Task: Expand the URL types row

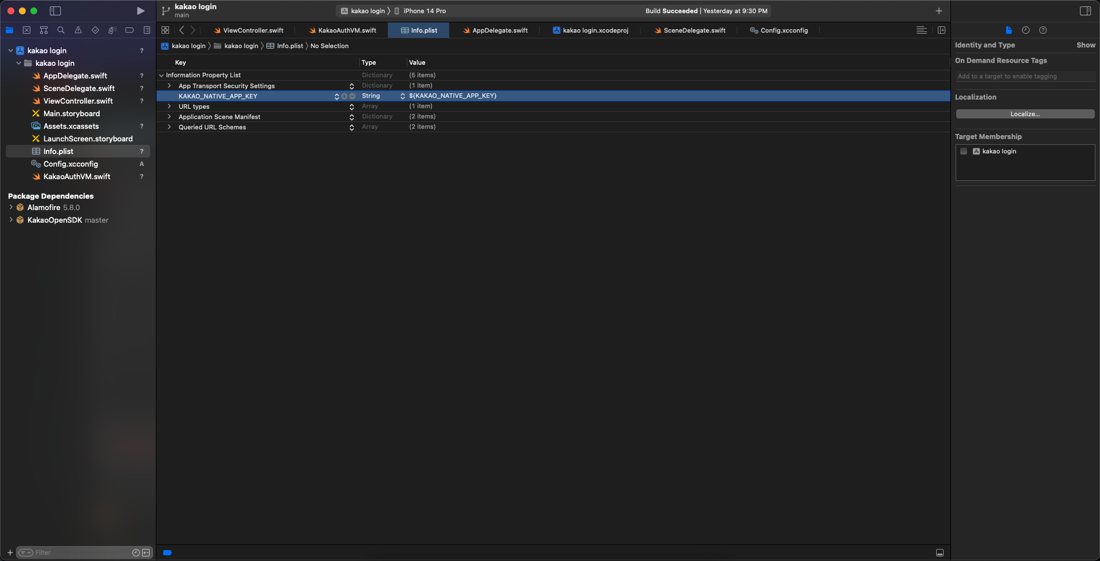Action: point(169,106)
